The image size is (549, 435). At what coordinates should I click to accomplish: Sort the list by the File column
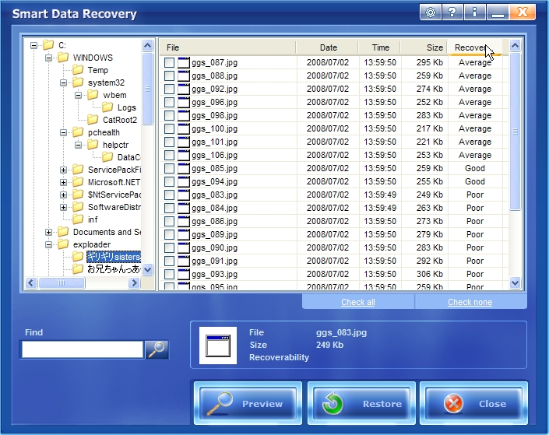(x=227, y=47)
